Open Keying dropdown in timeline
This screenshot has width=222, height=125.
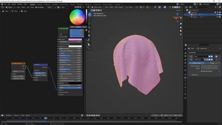(x=17, y=115)
